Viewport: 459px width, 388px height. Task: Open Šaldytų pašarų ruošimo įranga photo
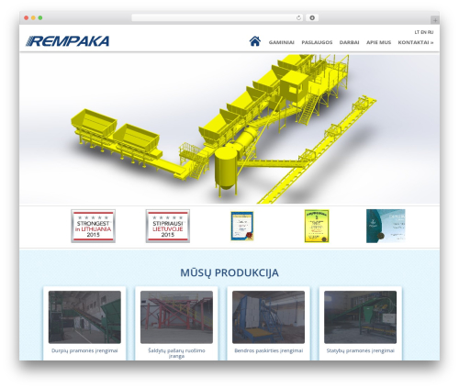176,317
